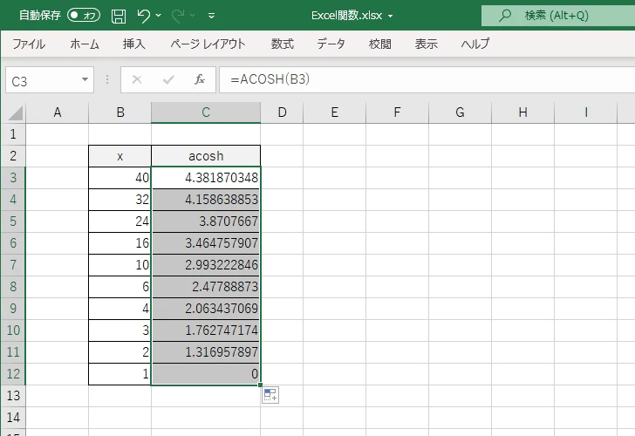
Task: Click the Insert Function fx icon
Action: (x=200, y=79)
